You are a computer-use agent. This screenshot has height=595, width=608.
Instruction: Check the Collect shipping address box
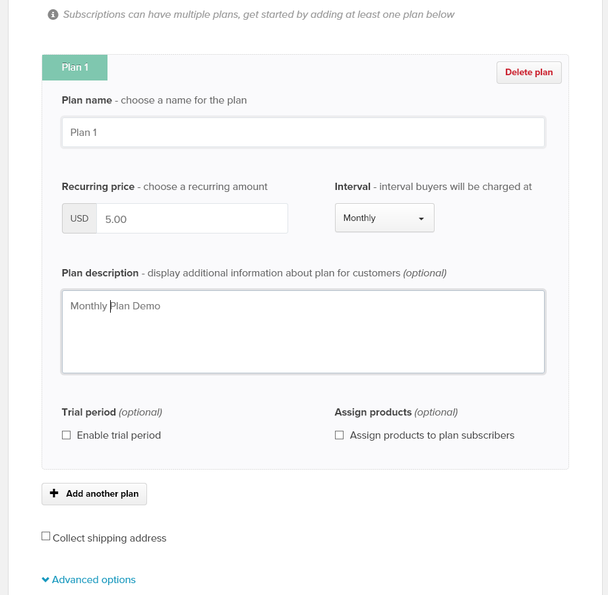(x=46, y=536)
